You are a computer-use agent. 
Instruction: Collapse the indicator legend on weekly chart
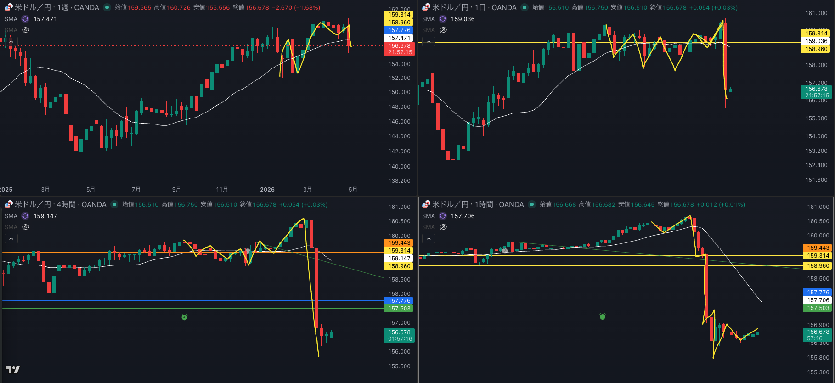[11, 41]
